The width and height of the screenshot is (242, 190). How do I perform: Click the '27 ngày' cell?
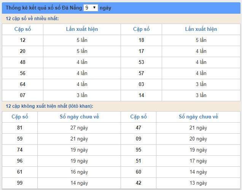pos(79,128)
